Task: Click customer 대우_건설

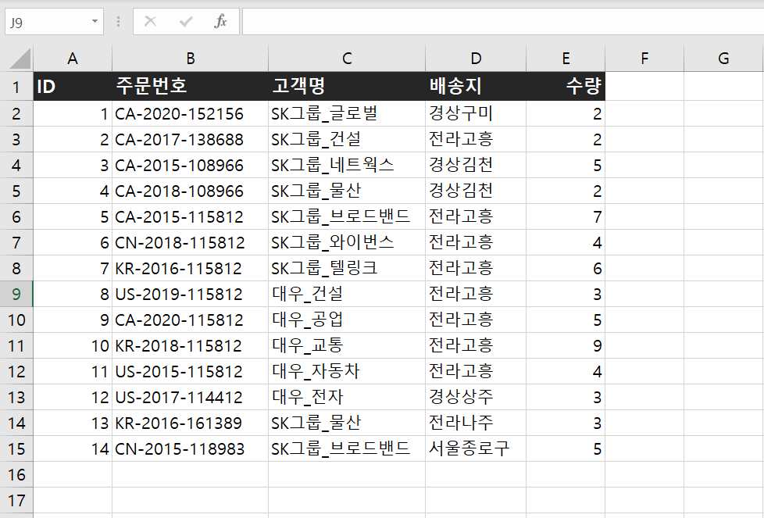Action: pos(347,295)
